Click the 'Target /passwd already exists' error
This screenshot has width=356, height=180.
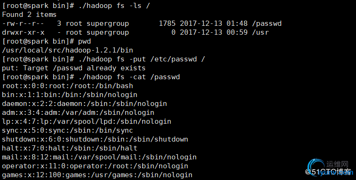click(84, 68)
